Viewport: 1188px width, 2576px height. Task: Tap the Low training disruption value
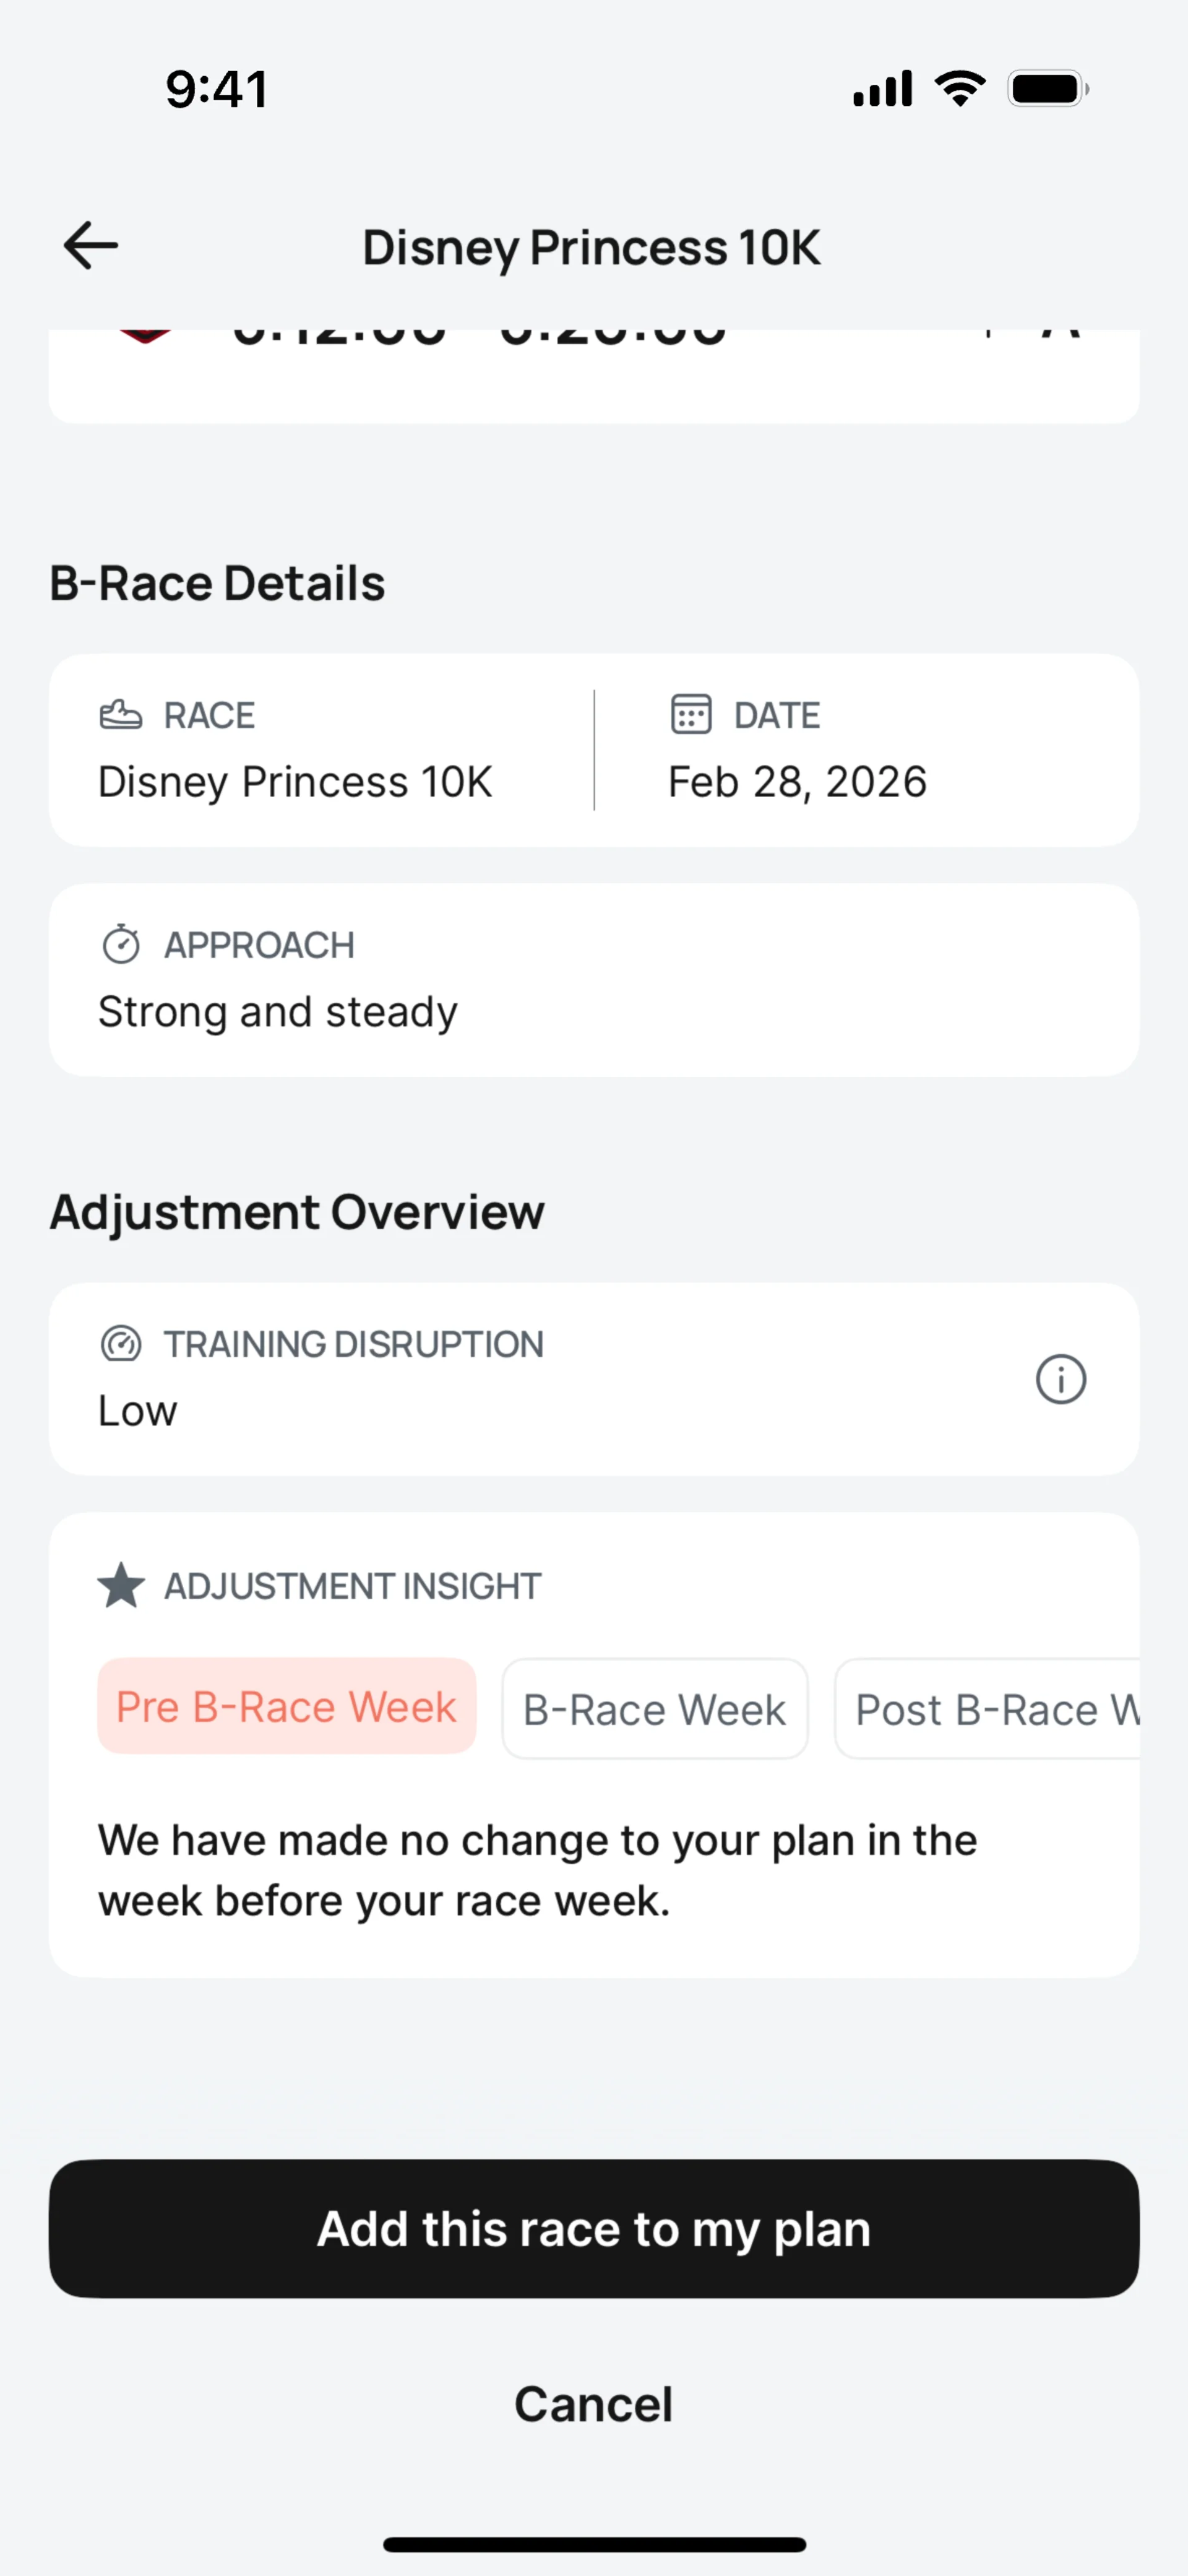point(138,1411)
